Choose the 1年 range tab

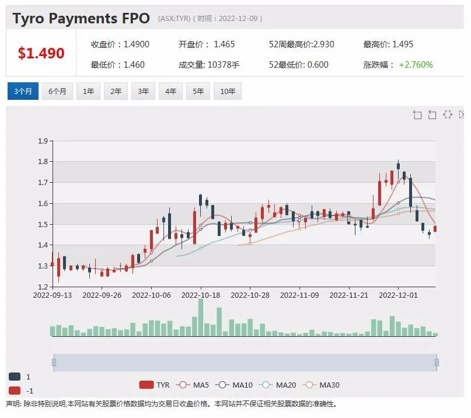tap(88, 91)
